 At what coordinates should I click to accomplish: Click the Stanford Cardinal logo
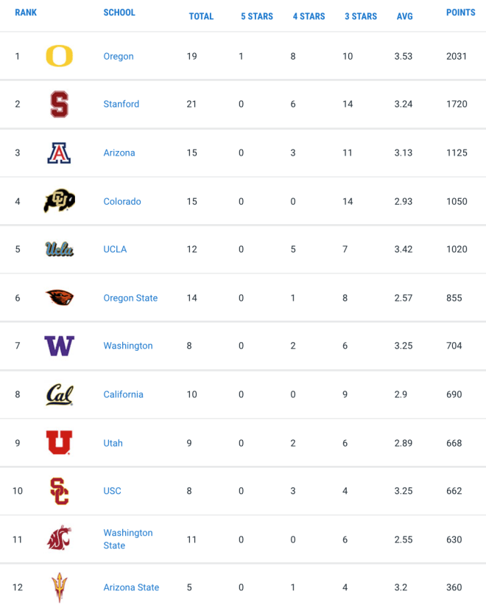59,104
